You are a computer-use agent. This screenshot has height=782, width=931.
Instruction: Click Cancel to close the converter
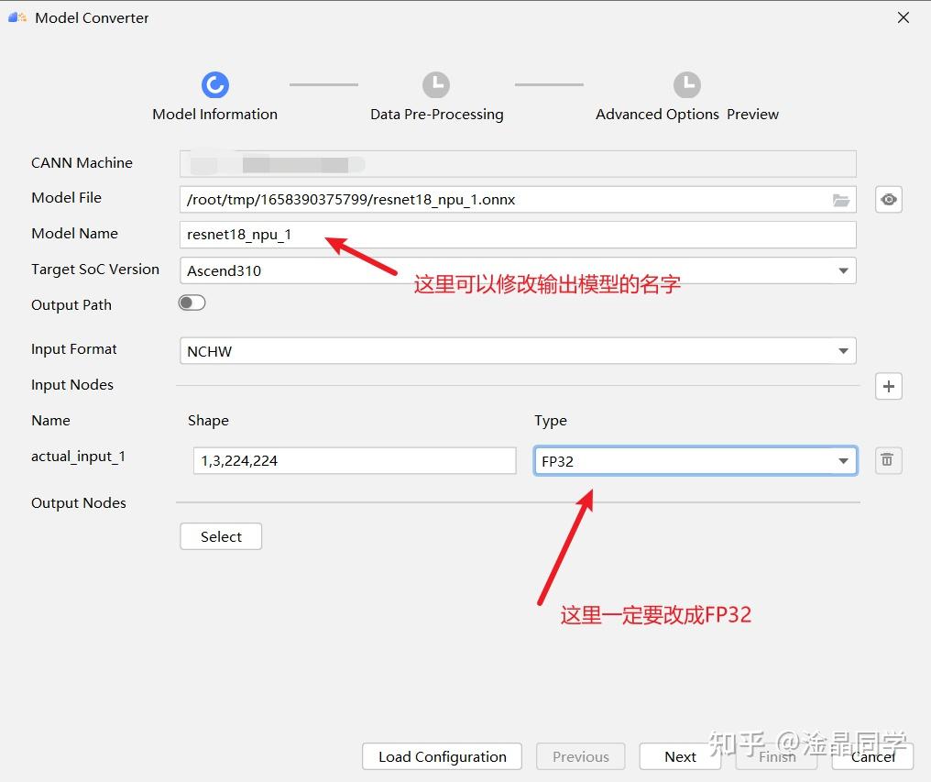[x=871, y=756]
